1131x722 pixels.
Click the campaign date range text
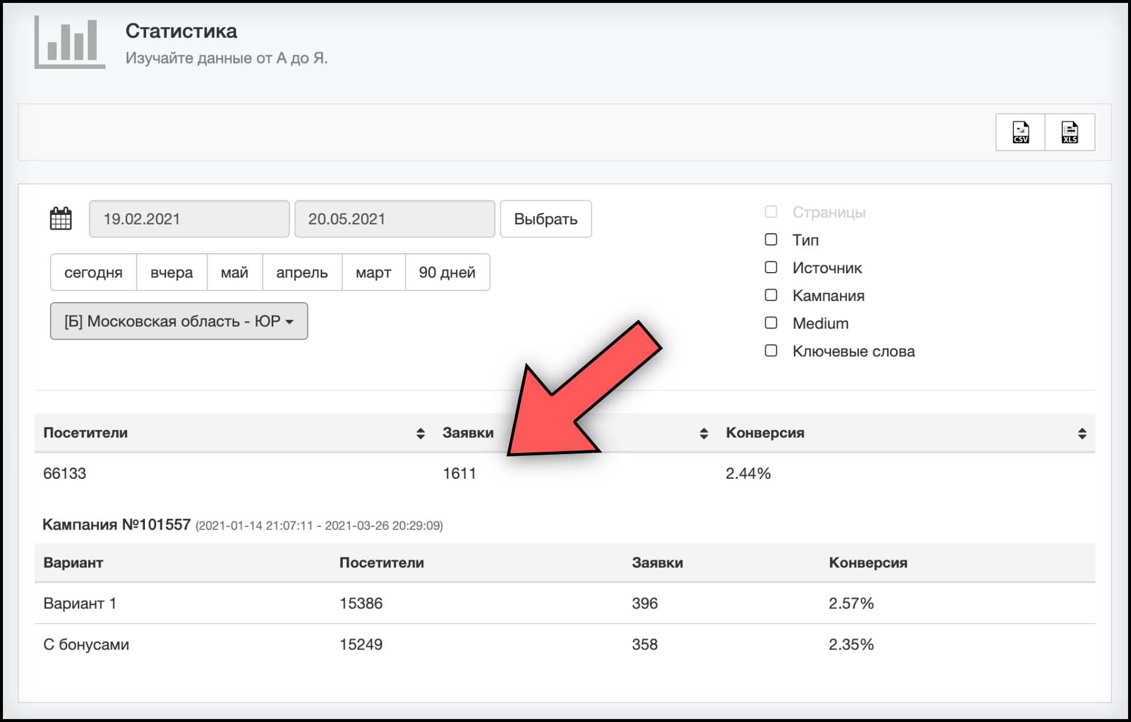click(x=319, y=526)
